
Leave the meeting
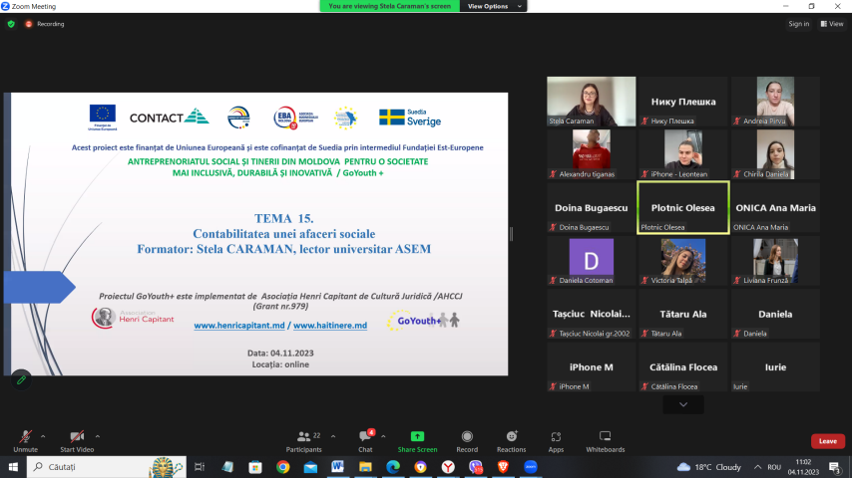(x=827, y=441)
